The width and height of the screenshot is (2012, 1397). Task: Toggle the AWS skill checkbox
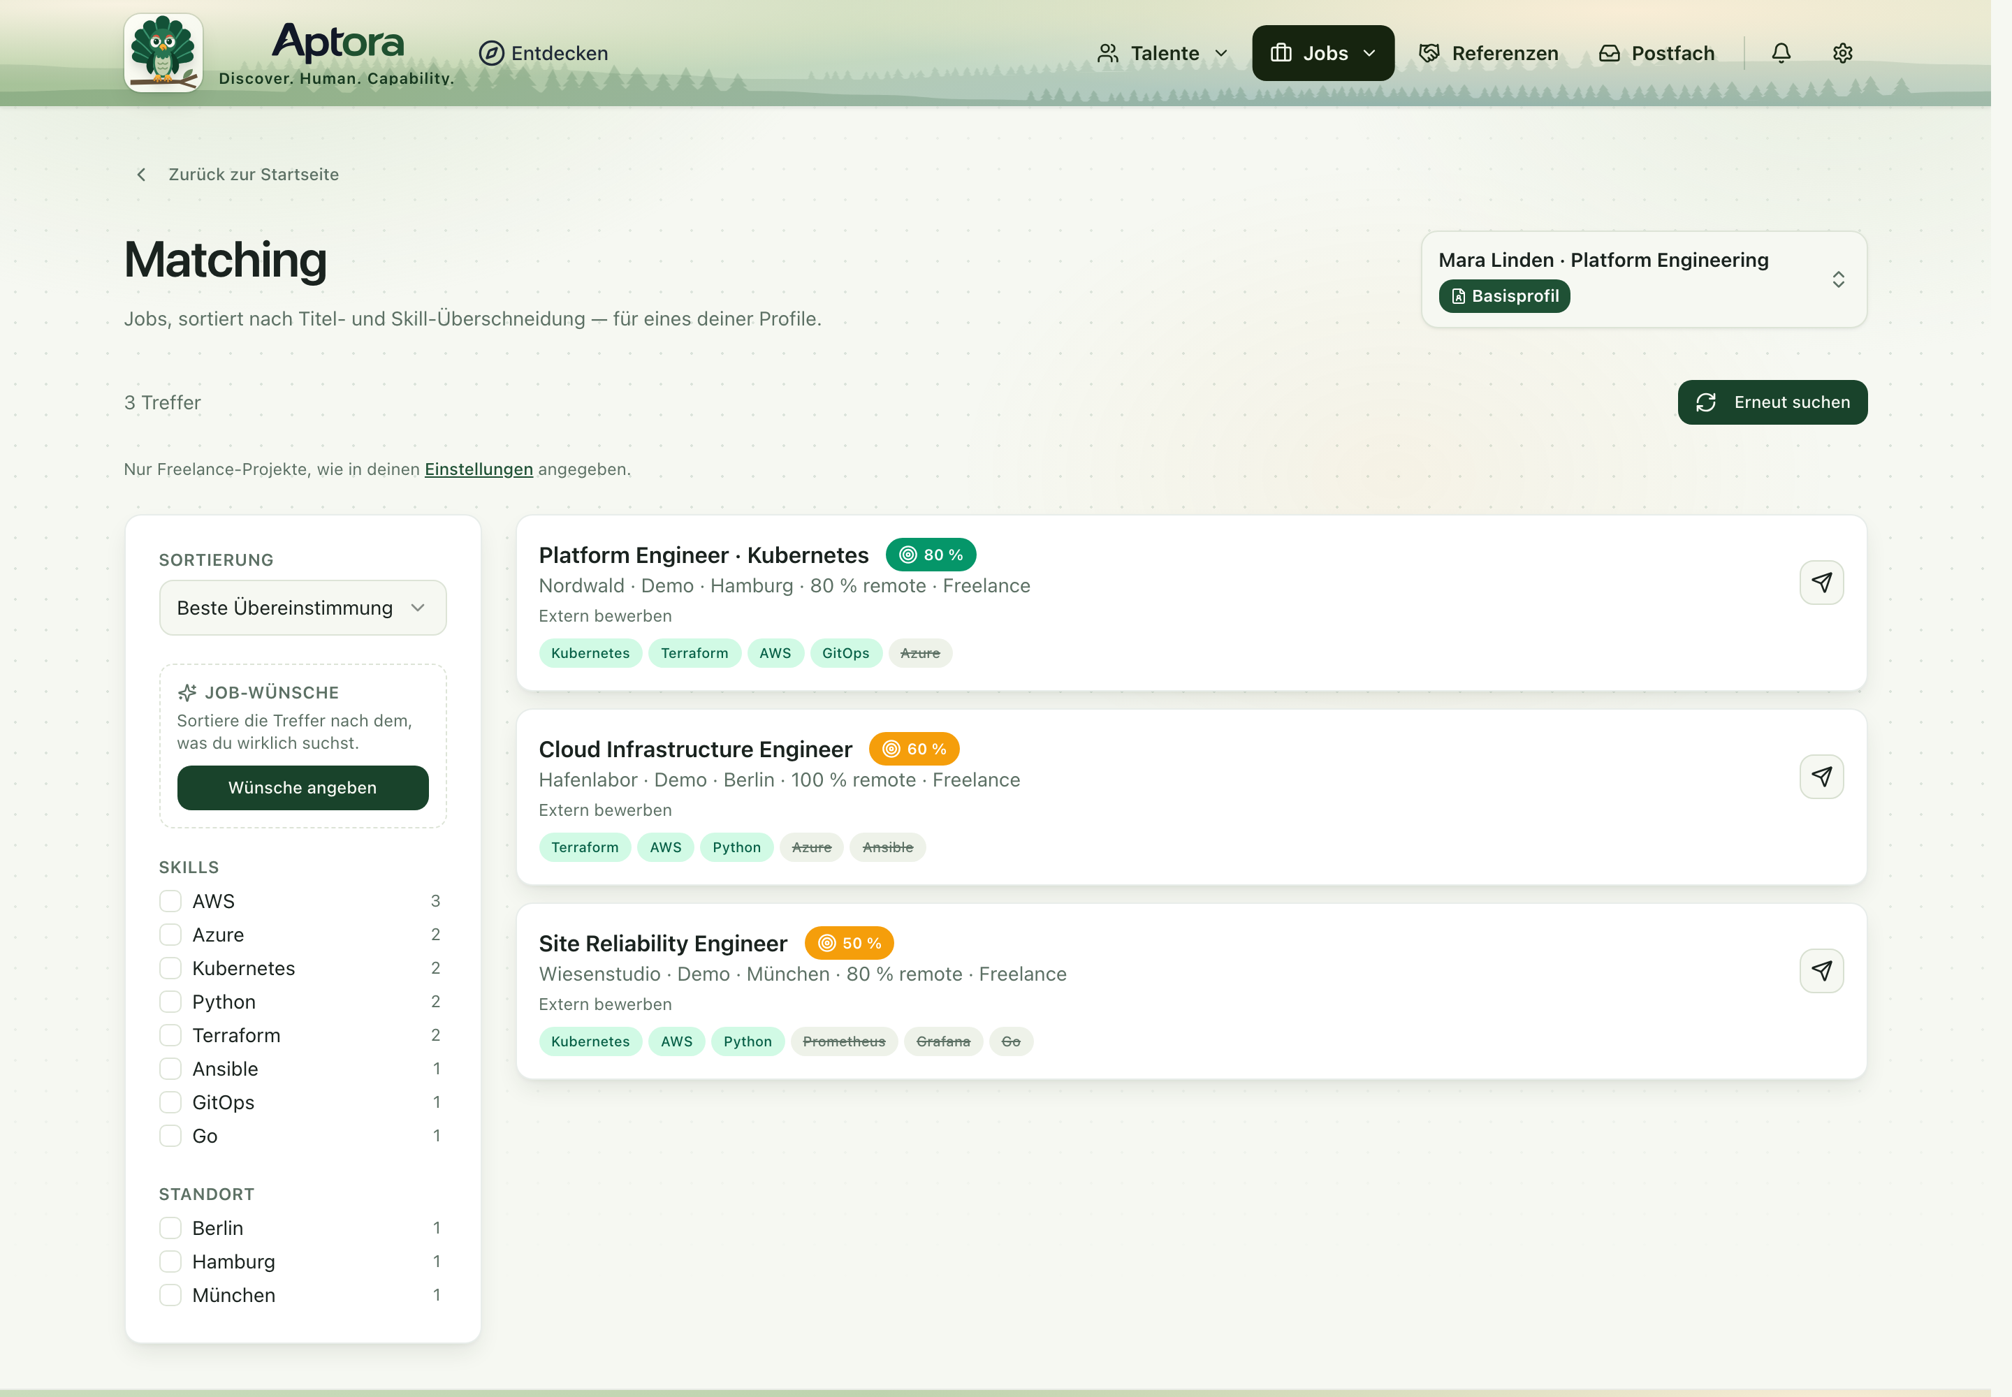[170, 900]
